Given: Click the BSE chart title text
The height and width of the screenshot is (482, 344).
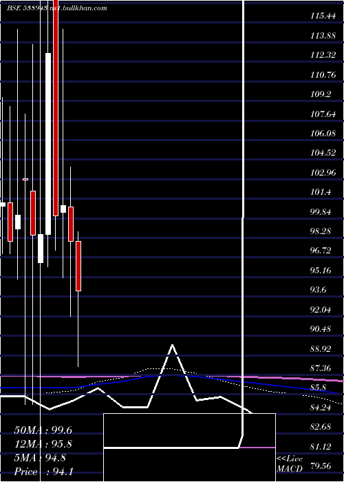Looking at the screenshot, I should [x=57, y=8].
